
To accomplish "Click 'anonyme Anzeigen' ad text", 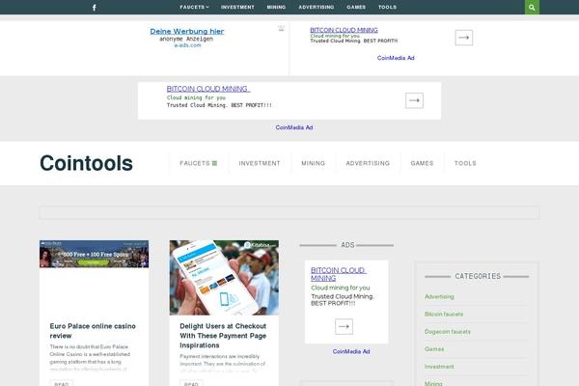I will [186, 39].
